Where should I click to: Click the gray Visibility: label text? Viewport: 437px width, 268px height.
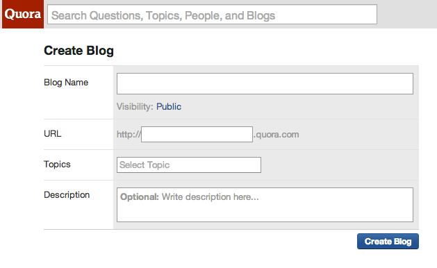[135, 106]
